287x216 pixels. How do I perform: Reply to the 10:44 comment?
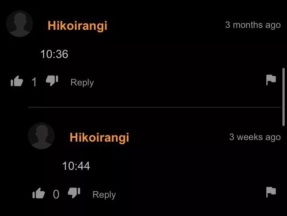[104, 195]
